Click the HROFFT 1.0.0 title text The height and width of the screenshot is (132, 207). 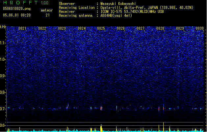tap(26, 3)
